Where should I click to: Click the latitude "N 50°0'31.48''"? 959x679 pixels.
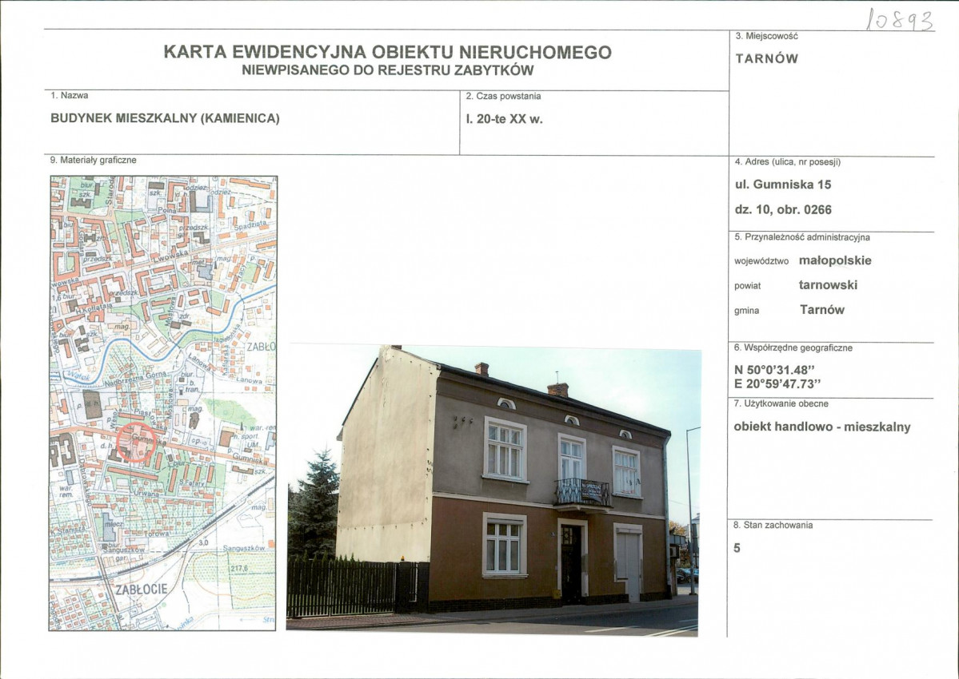775,370
